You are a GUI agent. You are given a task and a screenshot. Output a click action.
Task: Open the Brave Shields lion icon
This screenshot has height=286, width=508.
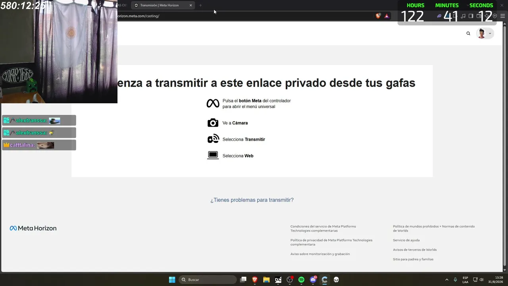[x=378, y=16]
